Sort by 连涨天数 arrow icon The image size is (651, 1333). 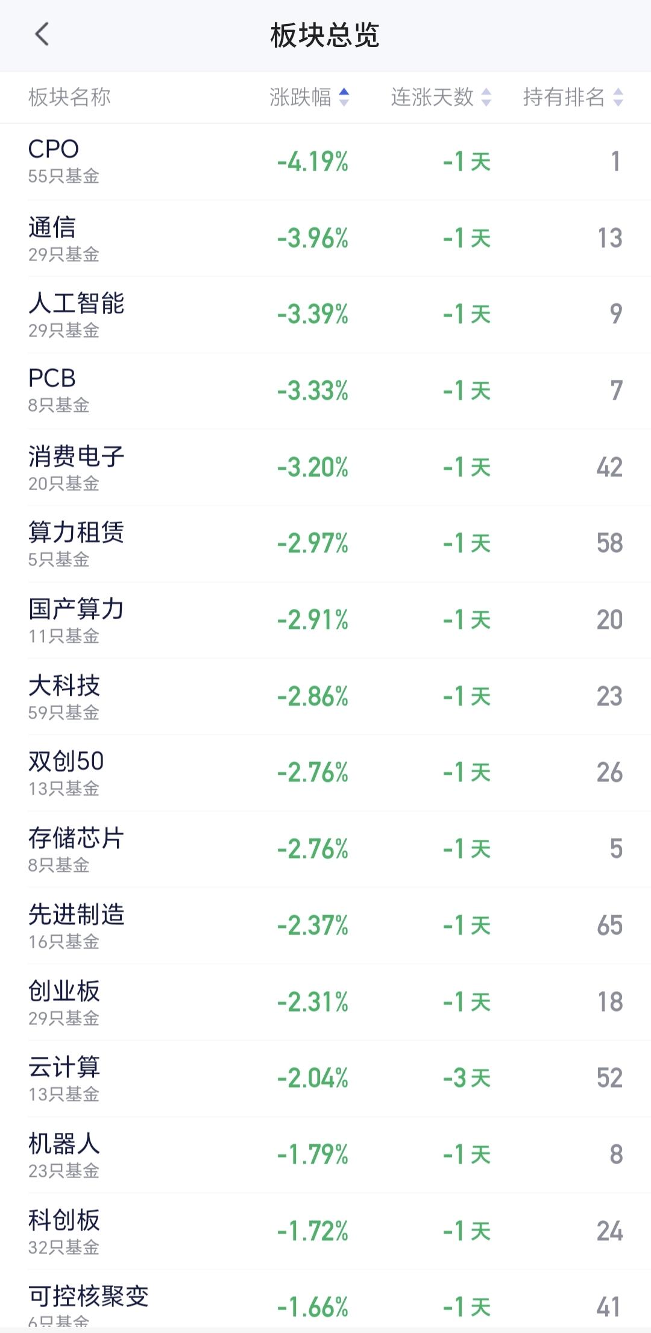point(486,97)
